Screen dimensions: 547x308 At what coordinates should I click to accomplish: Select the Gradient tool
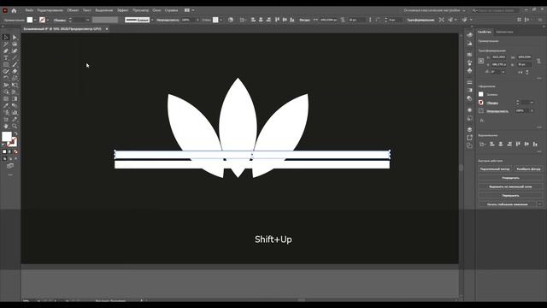[x=15, y=99]
